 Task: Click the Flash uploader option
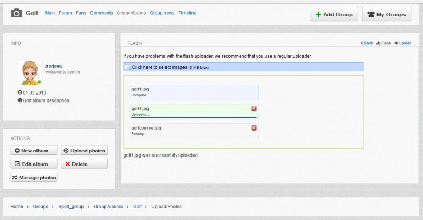[384, 43]
